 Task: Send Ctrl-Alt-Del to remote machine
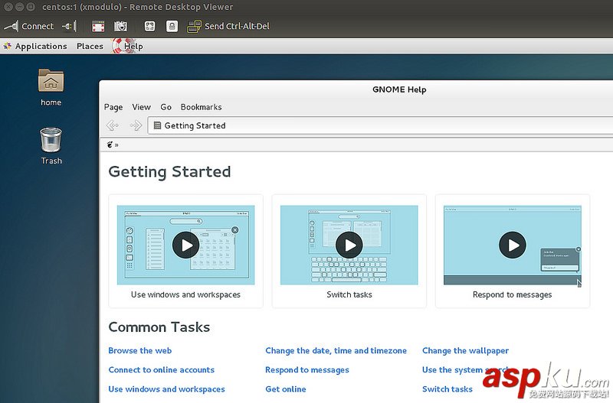pyautogui.click(x=228, y=26)
